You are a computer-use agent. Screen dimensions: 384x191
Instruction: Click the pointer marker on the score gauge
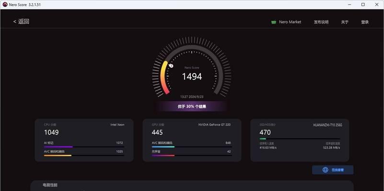click(x=171, y=65)
